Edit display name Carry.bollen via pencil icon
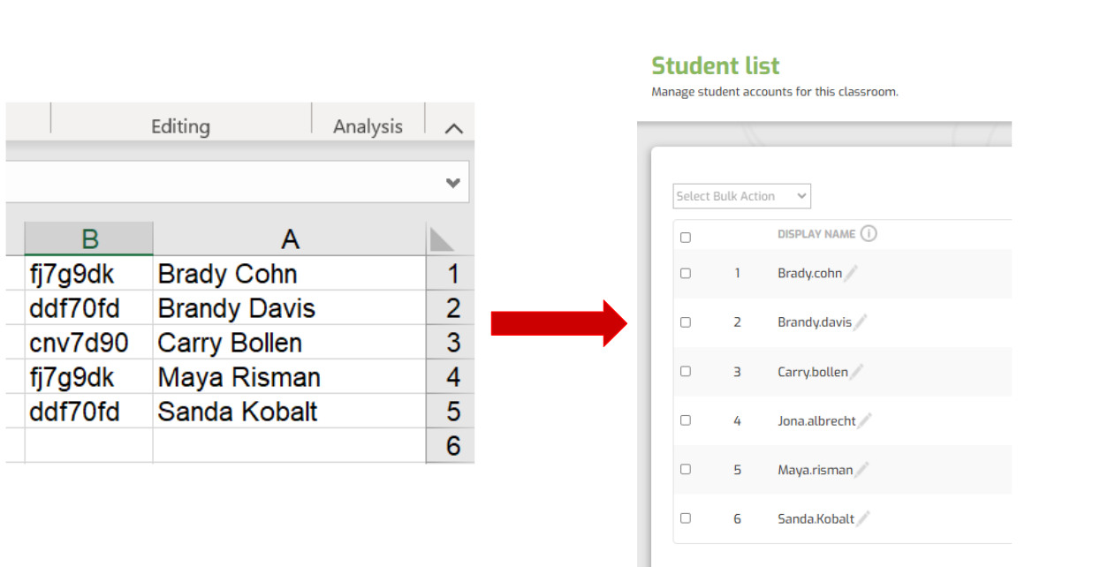This screenshot has width=1108, height=567. click(x=856, y=372)
